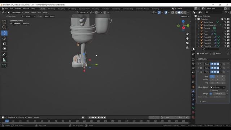
Task: Toggle Bisect Z button
Action: (223, 79)
